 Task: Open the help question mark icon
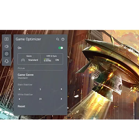pyautogui.click(x=63, y=39)
